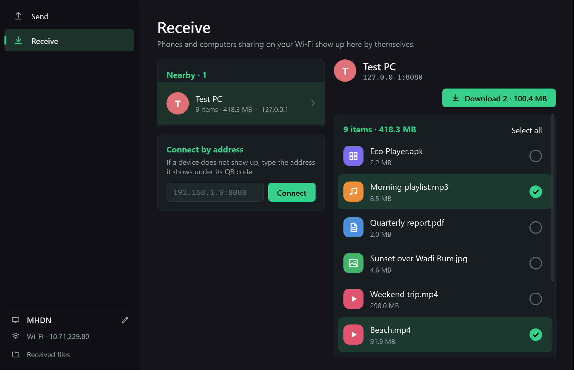Click the Send upload arrow icon
Viewport: 574px width, 370px height.
pyautogui.click(x=18, y=16)
